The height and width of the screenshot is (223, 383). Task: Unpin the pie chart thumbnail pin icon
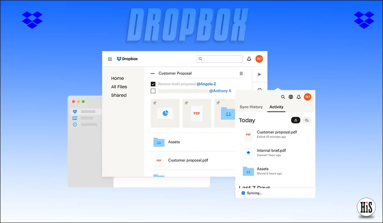tap(155, 103)
